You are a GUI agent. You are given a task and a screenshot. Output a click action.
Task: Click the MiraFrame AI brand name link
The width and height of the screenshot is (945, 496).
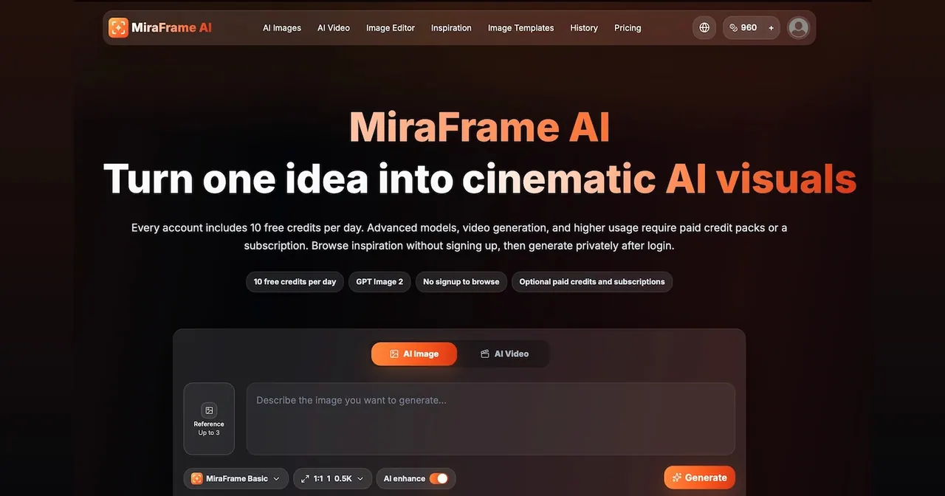(171, 27)
